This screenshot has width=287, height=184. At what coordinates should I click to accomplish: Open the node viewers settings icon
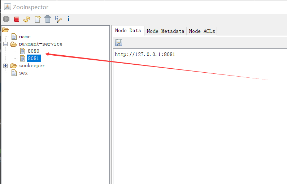[58, 19]
